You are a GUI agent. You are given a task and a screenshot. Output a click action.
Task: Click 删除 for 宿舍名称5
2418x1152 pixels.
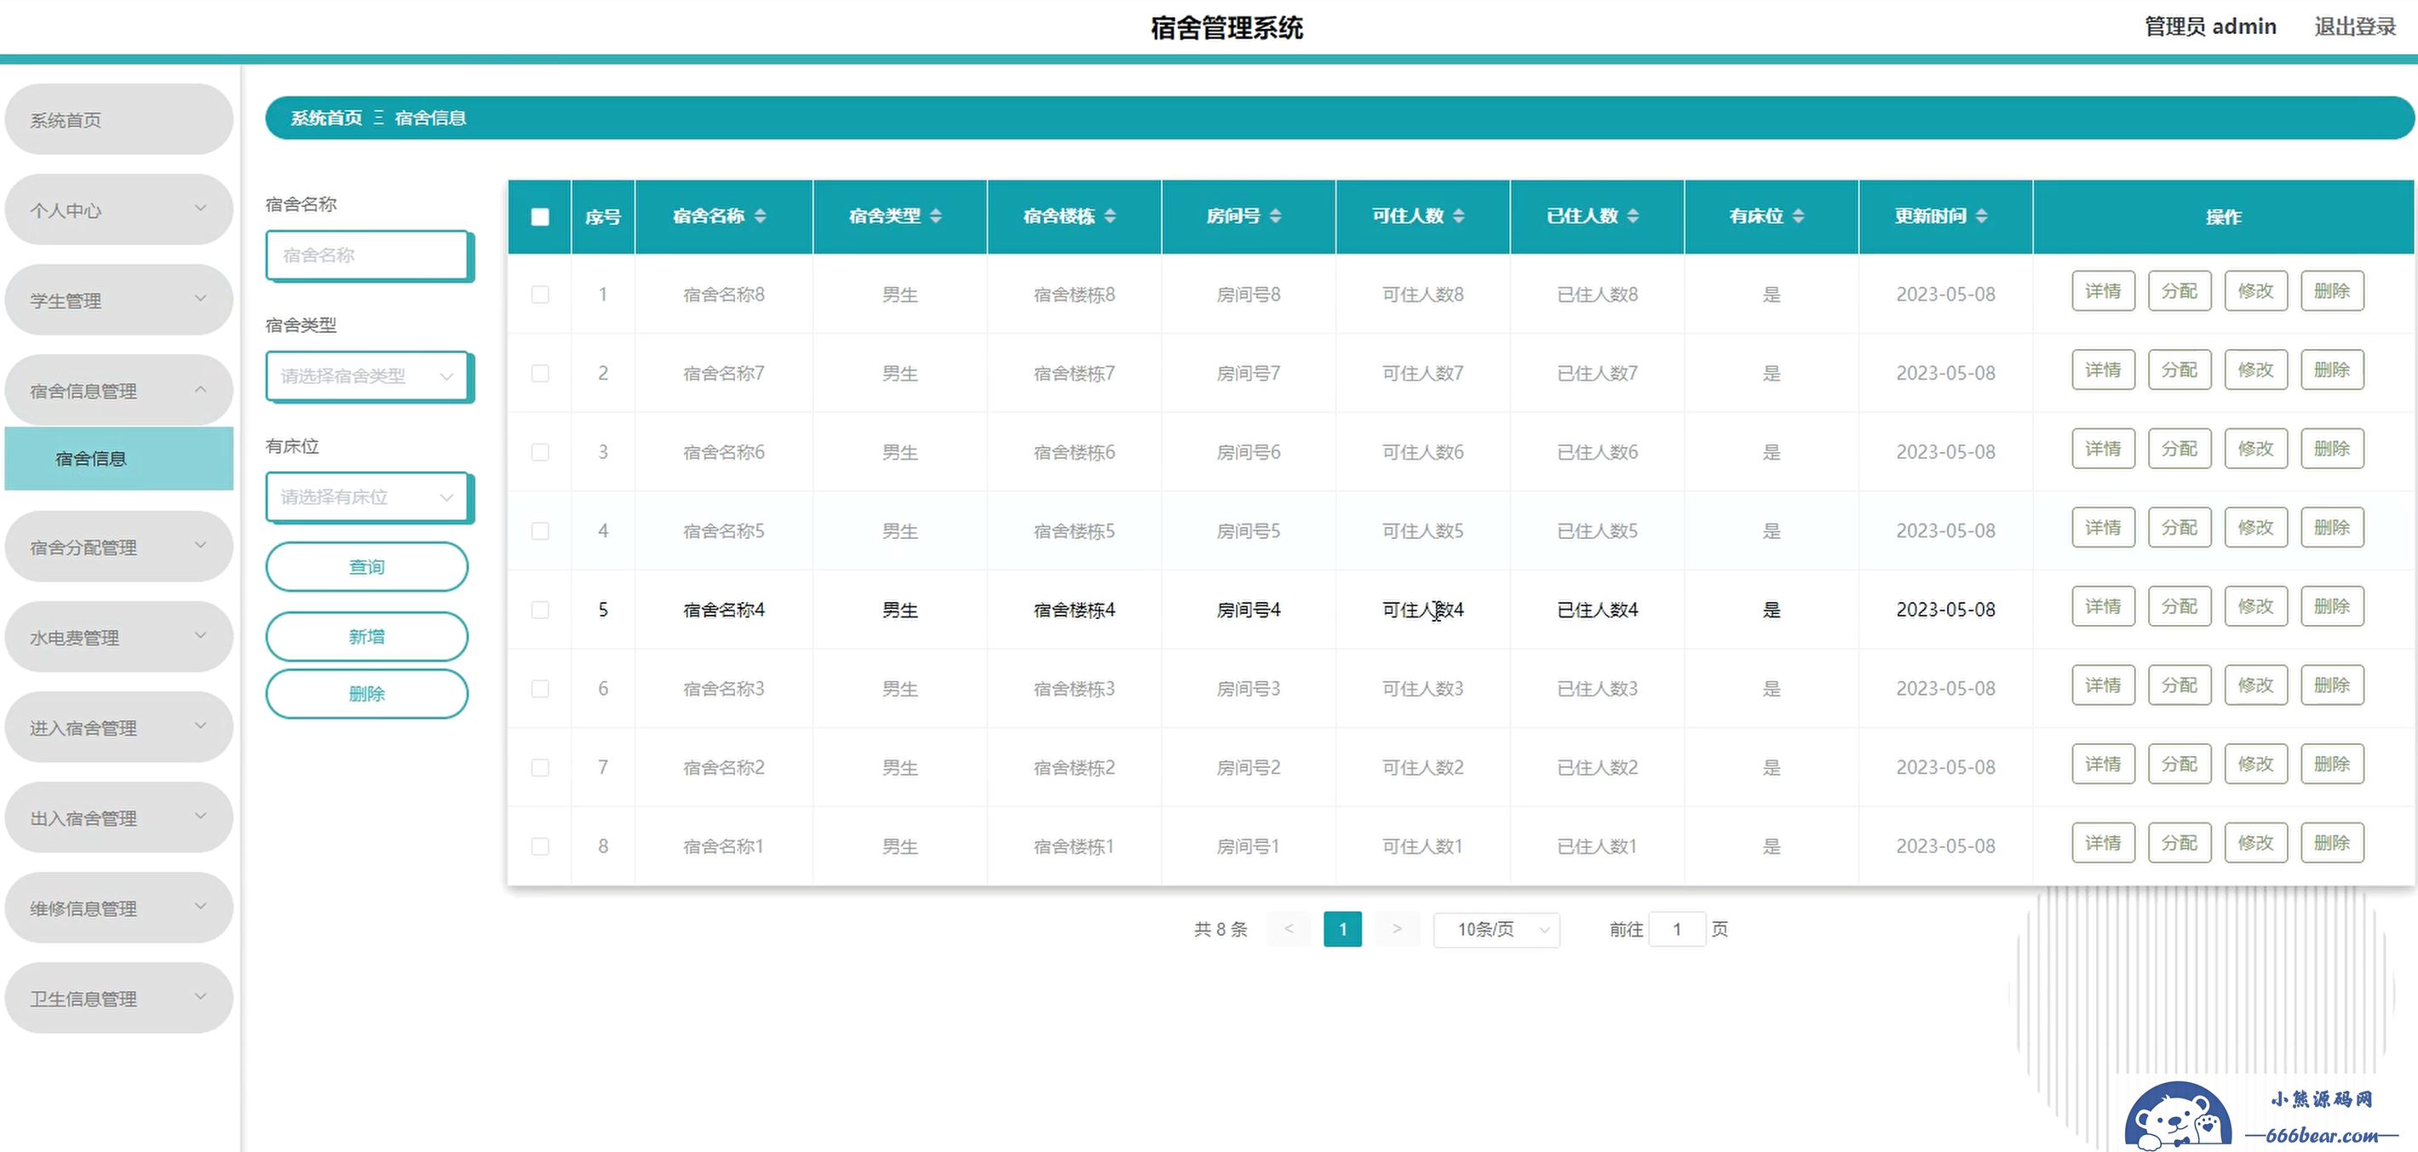pyautogui.click(x=2332, y=527)
